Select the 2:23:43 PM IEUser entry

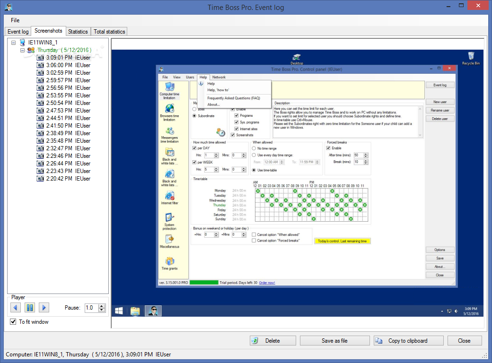click(x=68, y=171)
